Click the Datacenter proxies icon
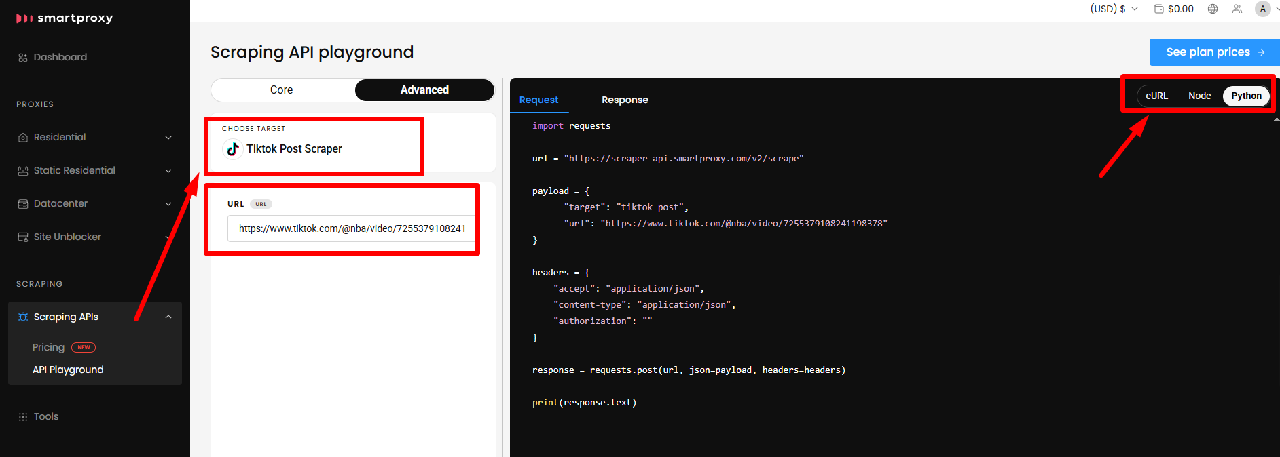The width and height of the screenshot is (1280, 457). pyautogui.click(x=23, y=204)
